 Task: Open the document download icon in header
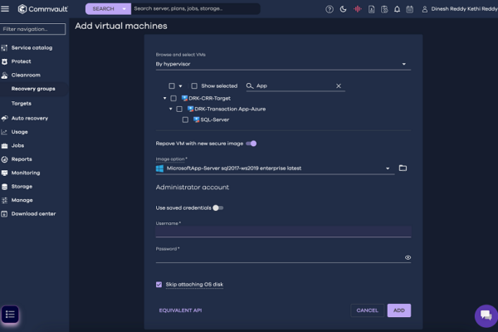371,9
